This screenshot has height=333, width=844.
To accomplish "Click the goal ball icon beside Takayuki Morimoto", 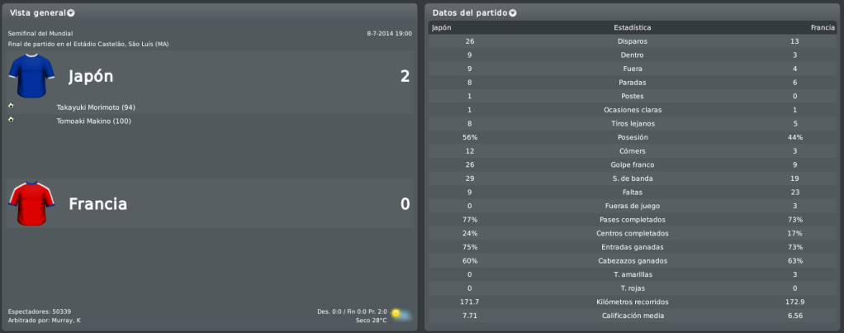I will [x=11, y=106].
